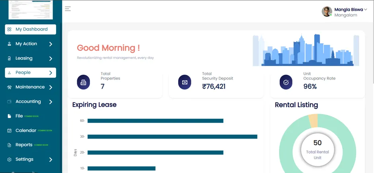Screen dimensions: 374x173
Task: Select the File menu label
Action: (19, 116)
